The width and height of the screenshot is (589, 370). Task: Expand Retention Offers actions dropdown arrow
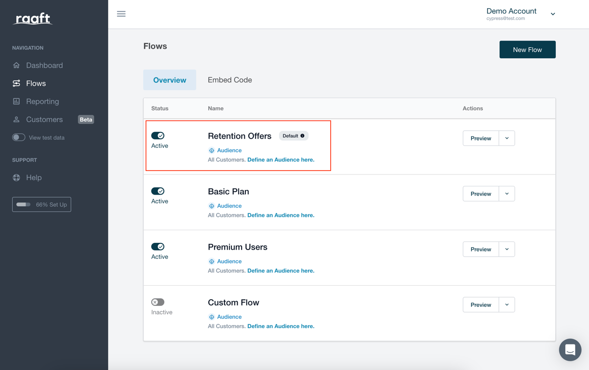507,138
